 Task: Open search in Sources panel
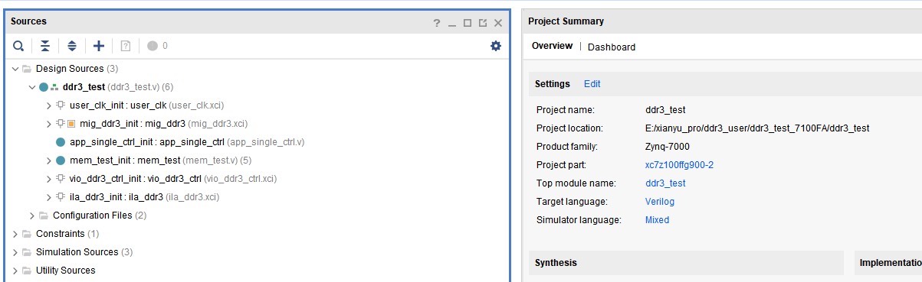coord(18,46)
